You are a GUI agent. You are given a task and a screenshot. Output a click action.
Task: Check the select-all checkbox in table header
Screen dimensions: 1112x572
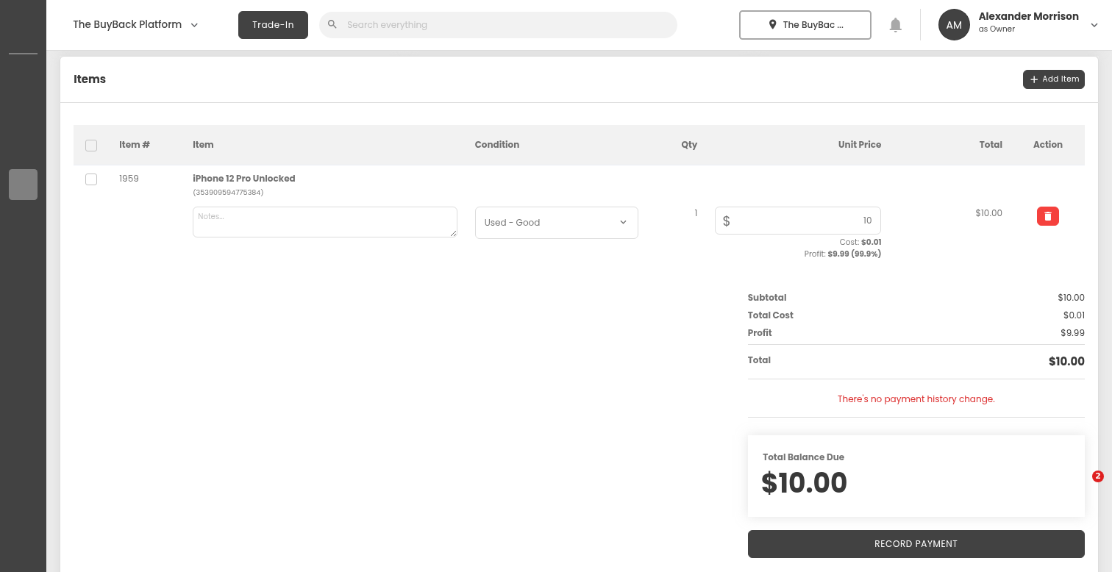91,146
